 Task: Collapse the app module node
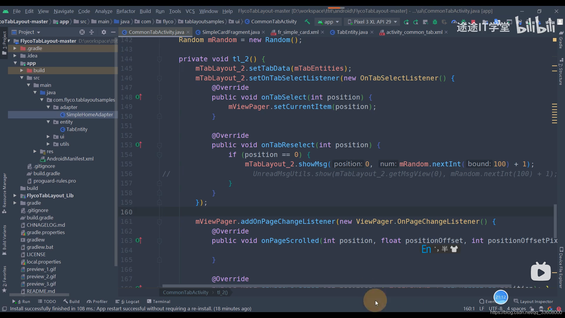pyautogui.click(x=15, y=63)
